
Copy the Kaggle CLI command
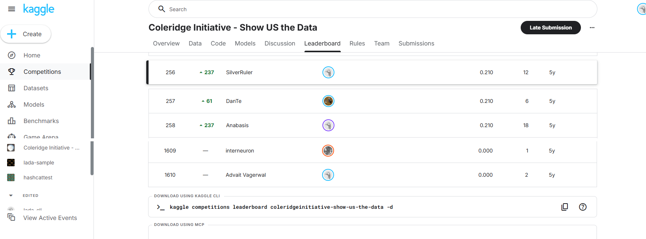pyautogui.click(x=565, y=207)
